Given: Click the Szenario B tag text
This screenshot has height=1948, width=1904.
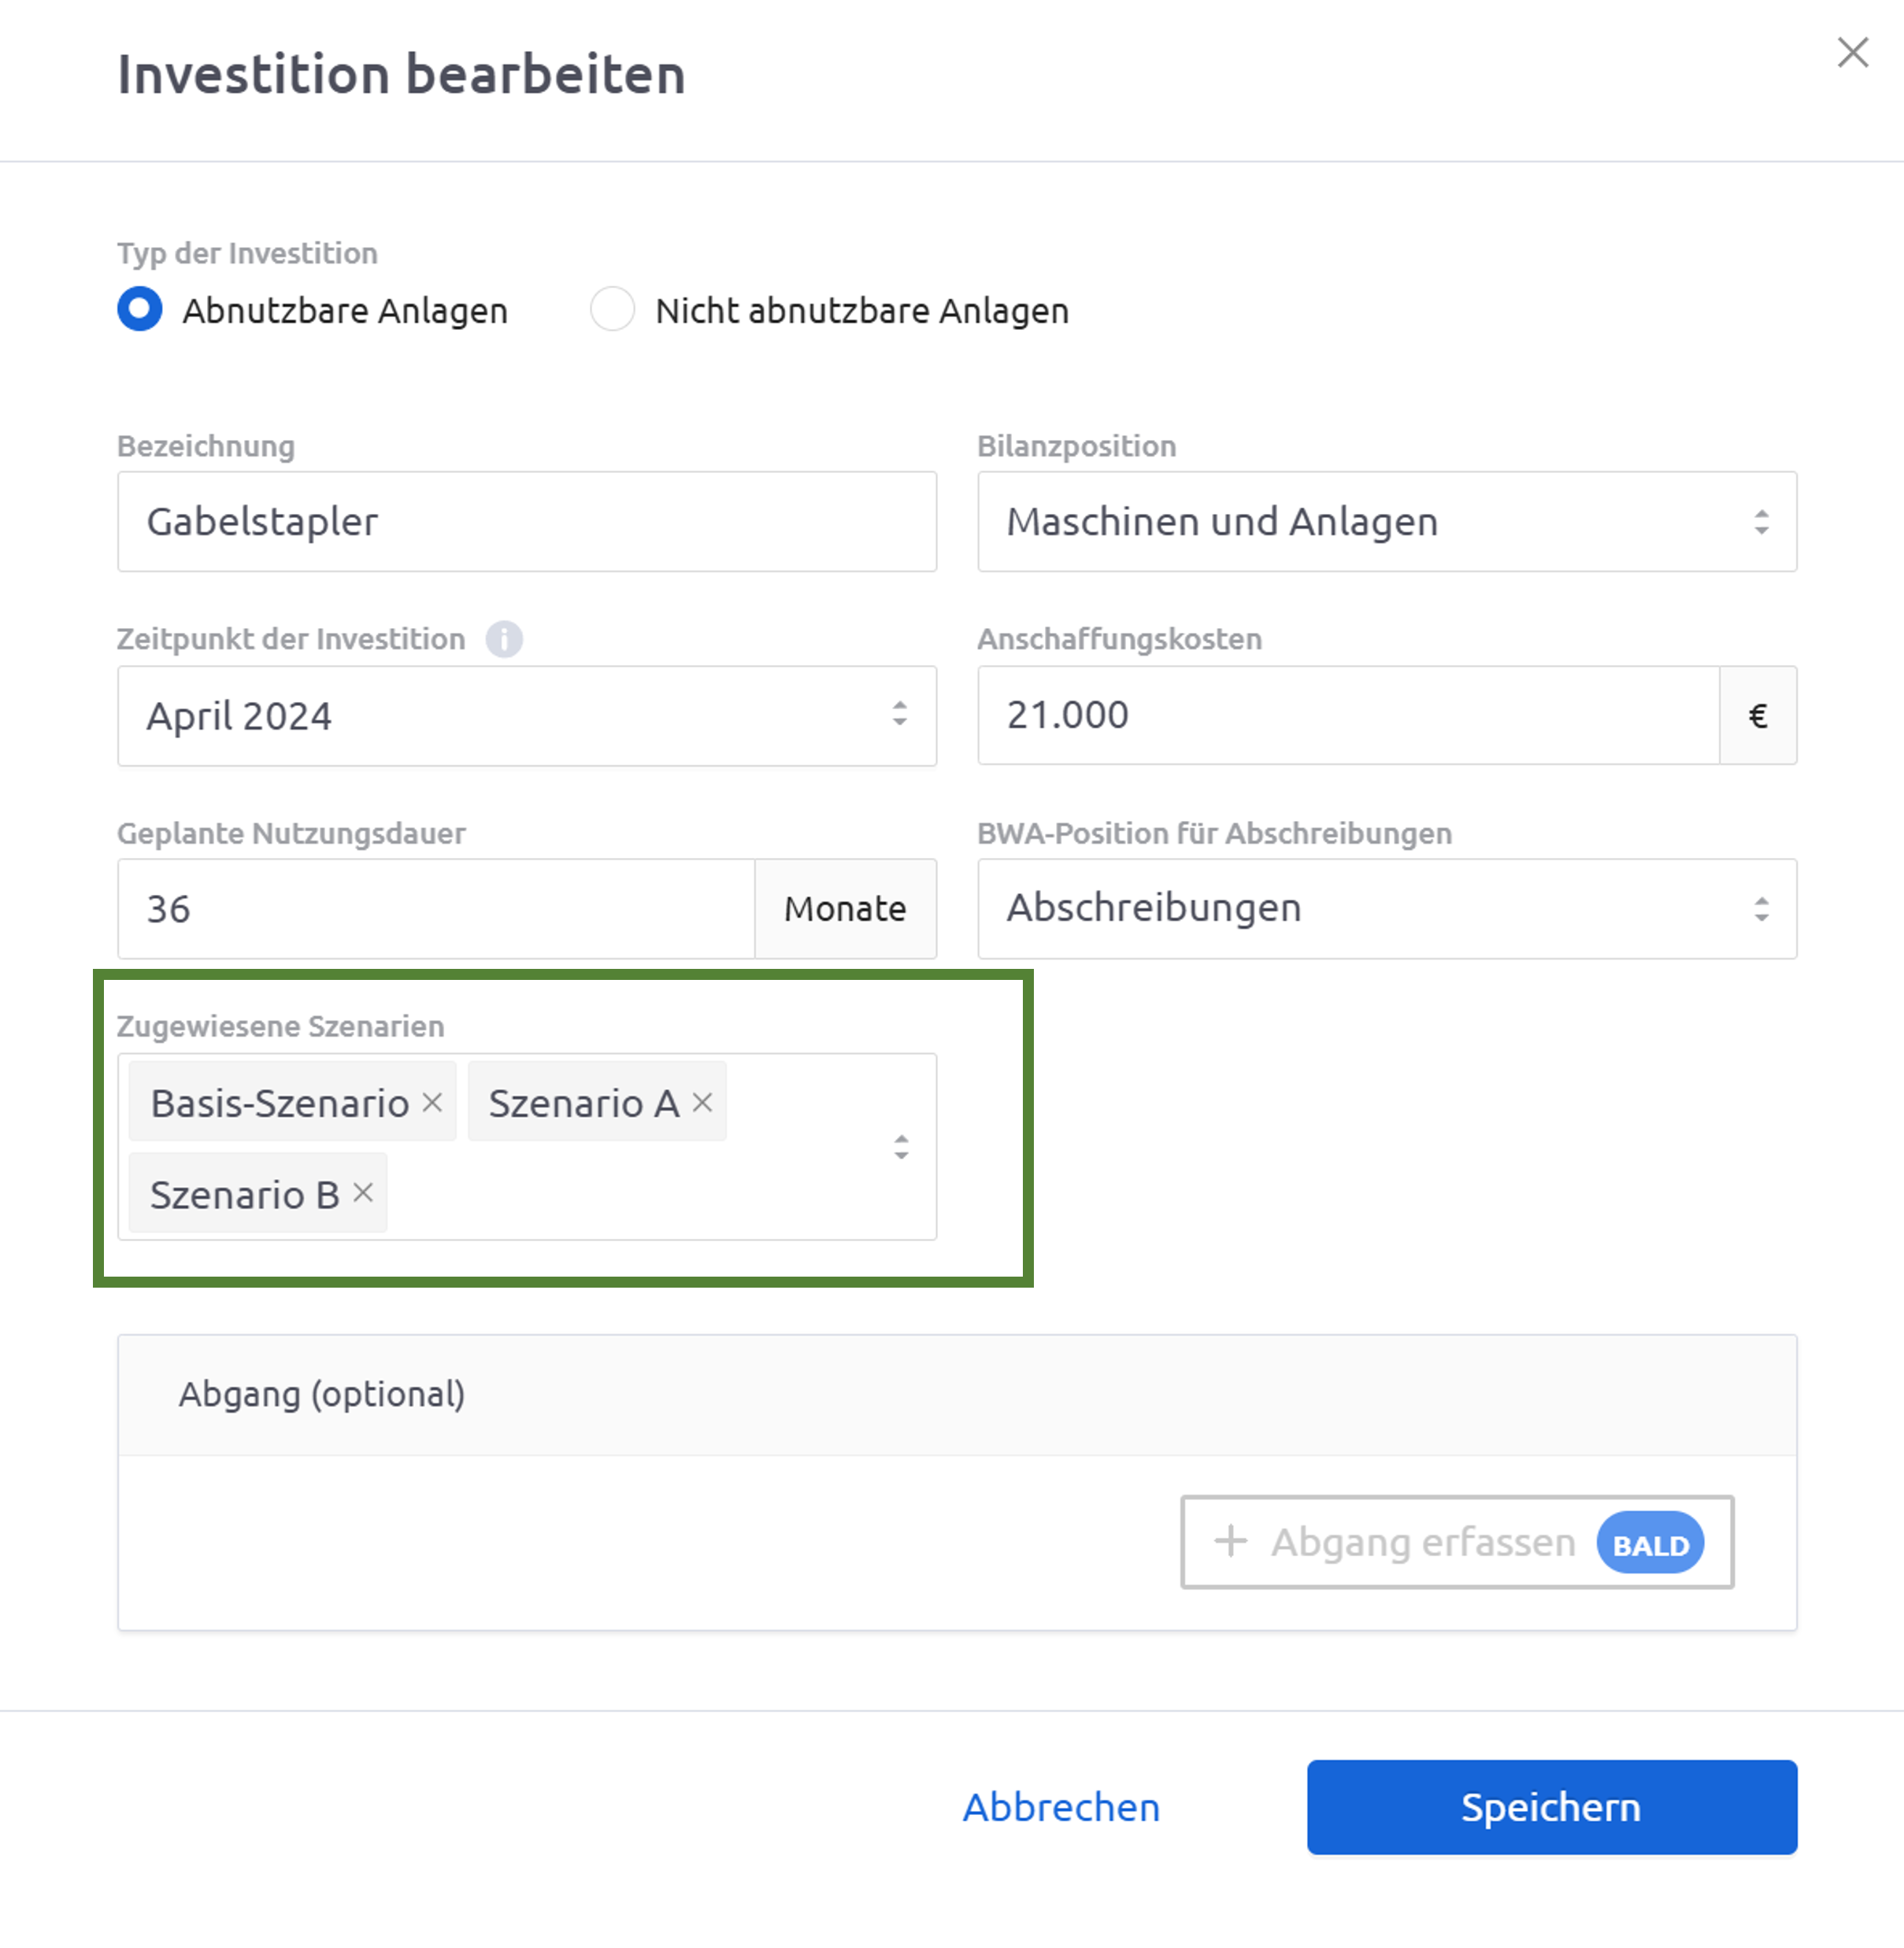Looking at the screenshot, I should [x=245, y=1195].
